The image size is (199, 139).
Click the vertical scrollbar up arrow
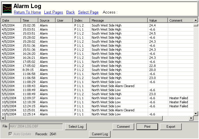(x=196, y=20)
